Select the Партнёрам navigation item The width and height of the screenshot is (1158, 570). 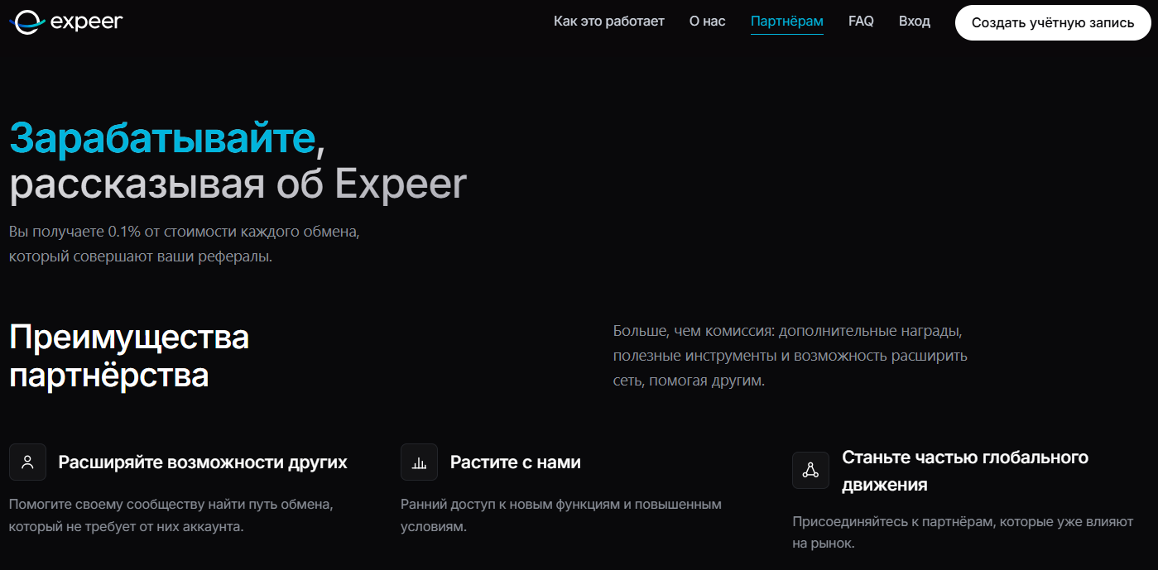click(787, 22)
